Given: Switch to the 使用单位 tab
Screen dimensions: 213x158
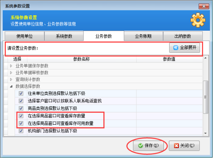Looking at the screenshot, I should (x=25, y=36).
